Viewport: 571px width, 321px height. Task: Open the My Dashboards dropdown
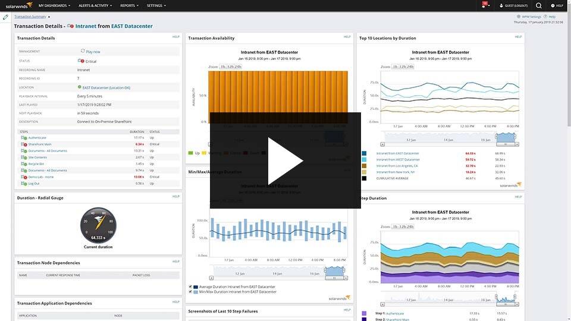54,5
